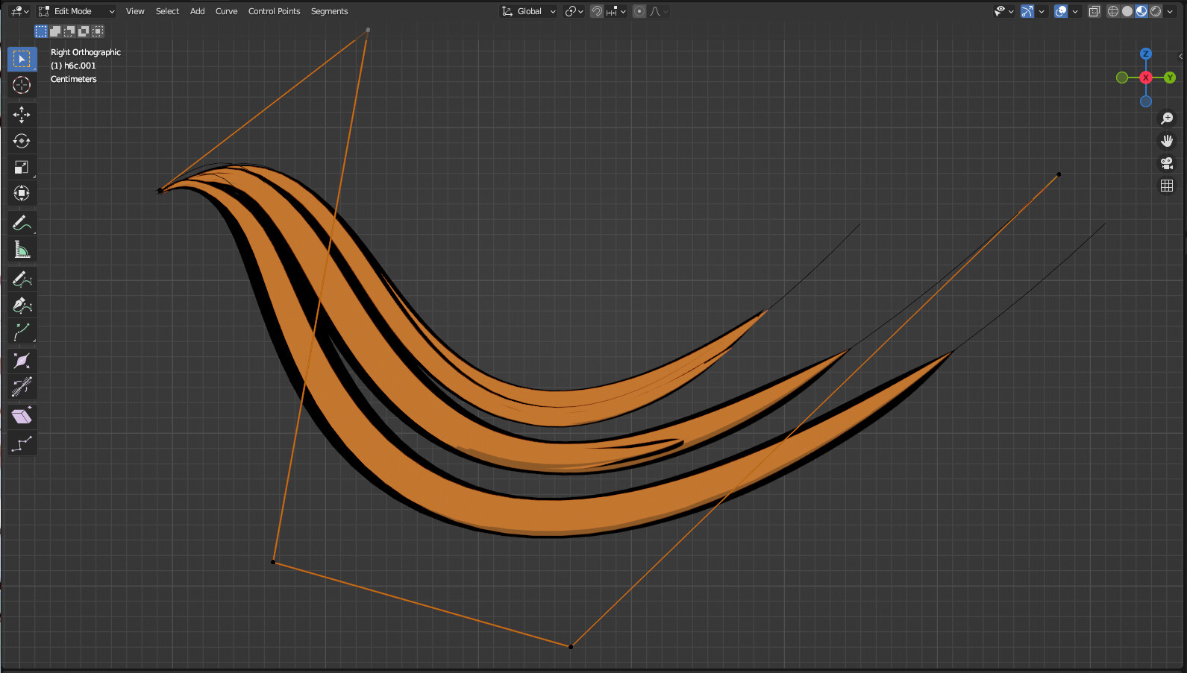This screenshot has width=1187, height=673.
Task: Open the pivot point dropdown
Action: click(574, 11)
